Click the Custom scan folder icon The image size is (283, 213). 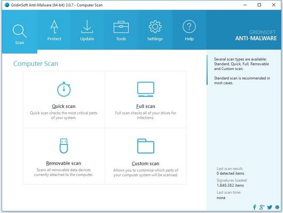(146, 146)
